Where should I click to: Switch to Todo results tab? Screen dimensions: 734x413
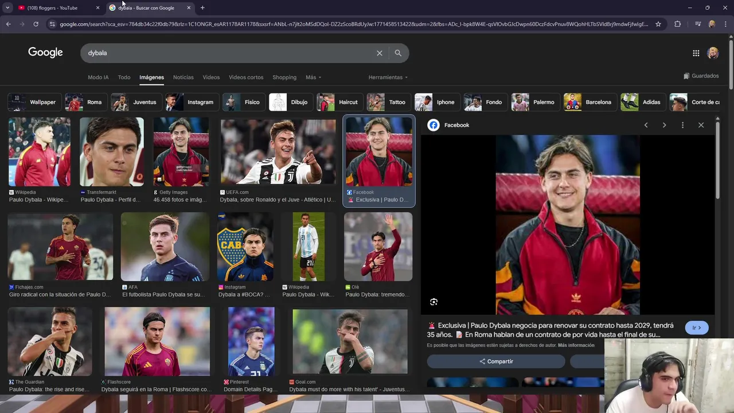point(124,77)
